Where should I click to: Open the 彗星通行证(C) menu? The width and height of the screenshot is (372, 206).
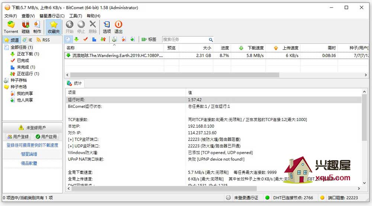click(52, 16)
